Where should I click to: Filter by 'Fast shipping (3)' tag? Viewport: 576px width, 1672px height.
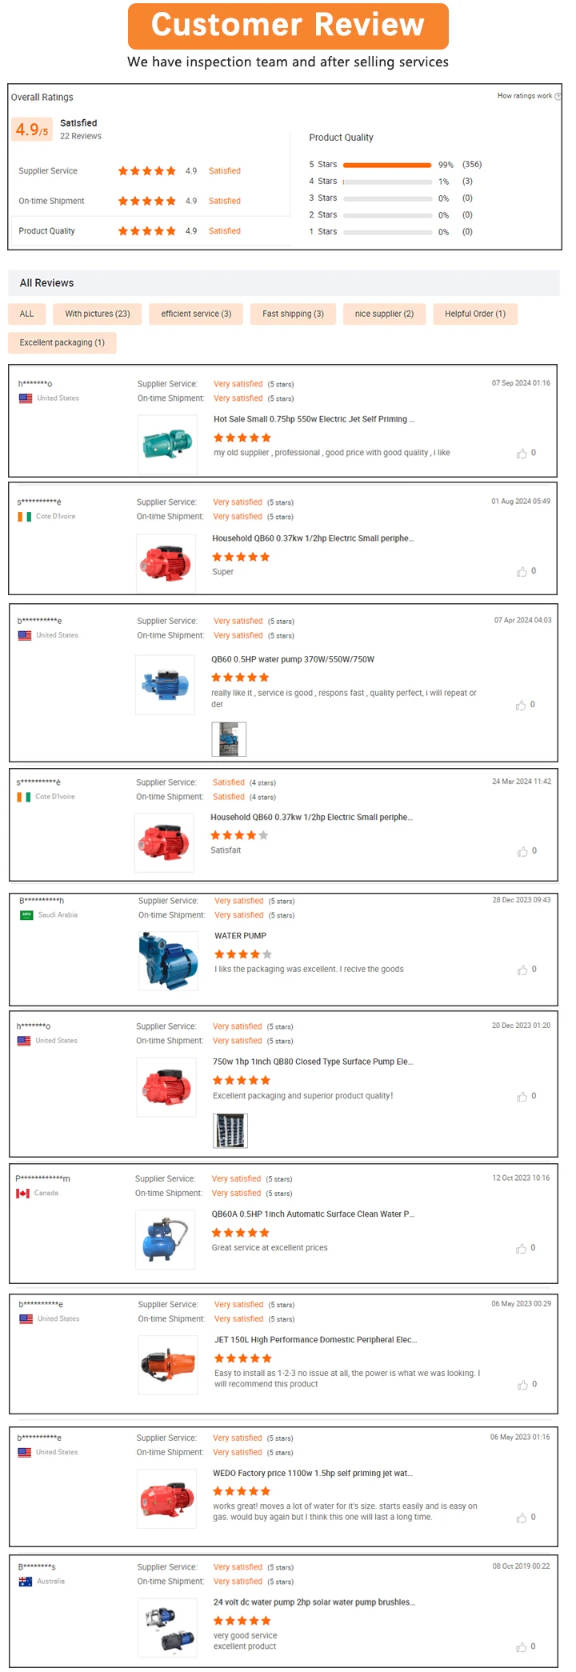(293, 314)
